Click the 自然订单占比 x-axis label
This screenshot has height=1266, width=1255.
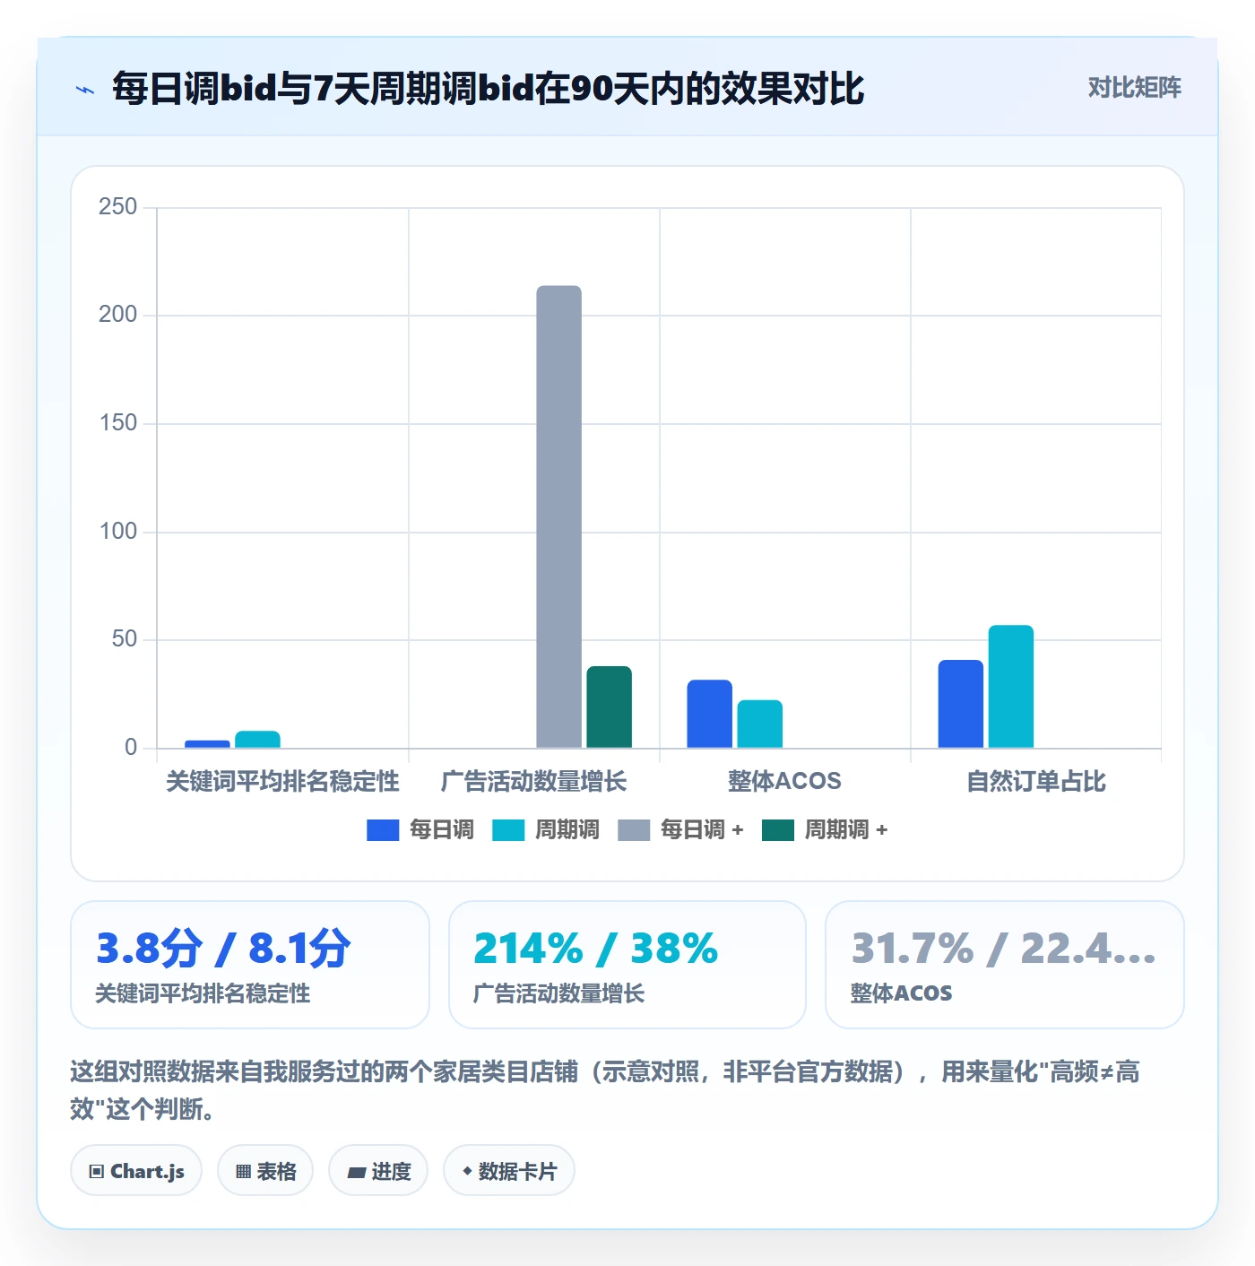(1036, 782)
